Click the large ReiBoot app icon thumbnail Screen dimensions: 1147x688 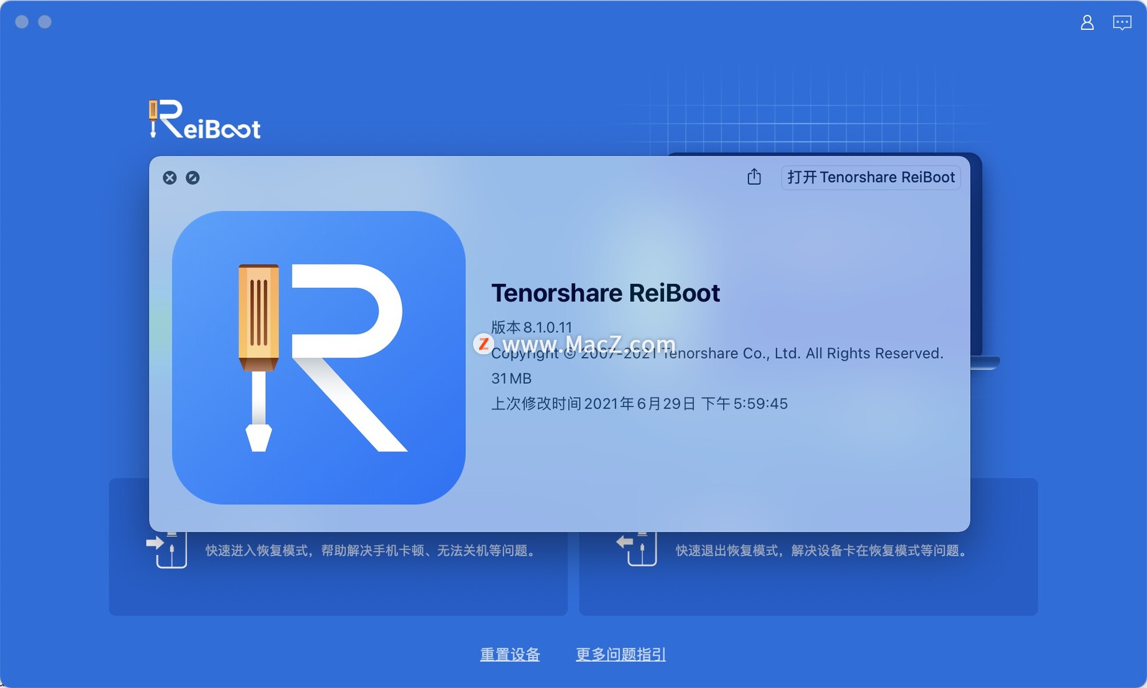click(318, 357)
